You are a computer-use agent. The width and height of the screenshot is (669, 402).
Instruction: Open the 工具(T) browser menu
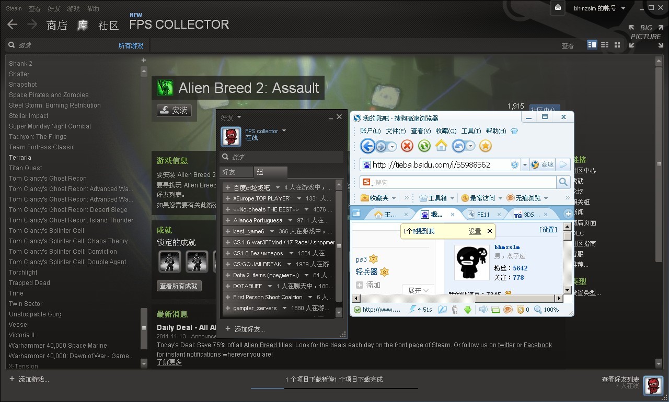pos(471,131)
